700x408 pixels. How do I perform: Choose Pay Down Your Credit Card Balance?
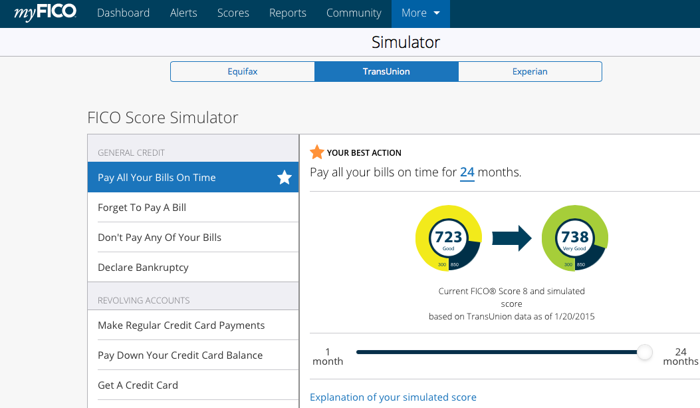pos(193,355)
